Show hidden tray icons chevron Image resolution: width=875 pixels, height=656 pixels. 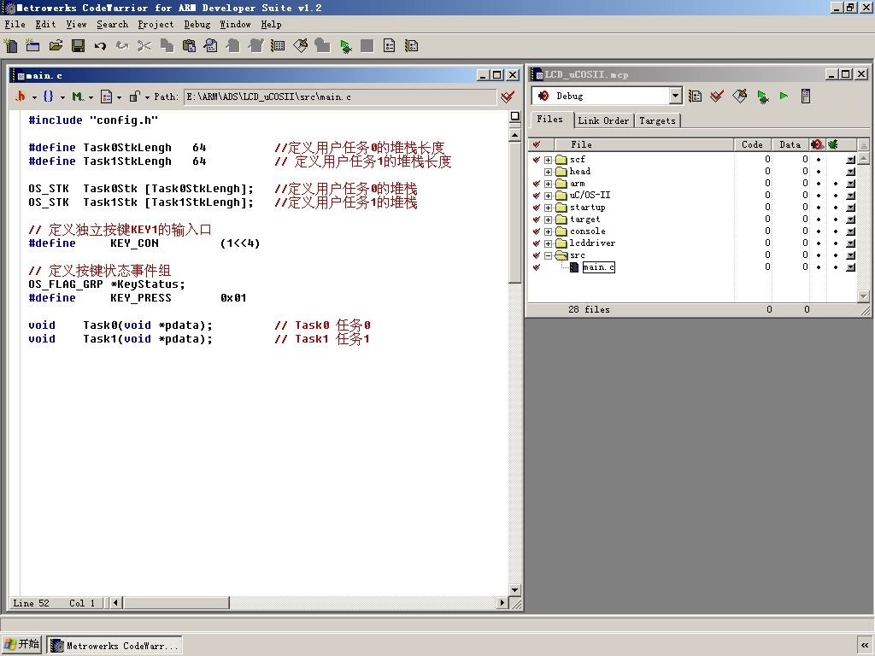click(x=865, y=646)
